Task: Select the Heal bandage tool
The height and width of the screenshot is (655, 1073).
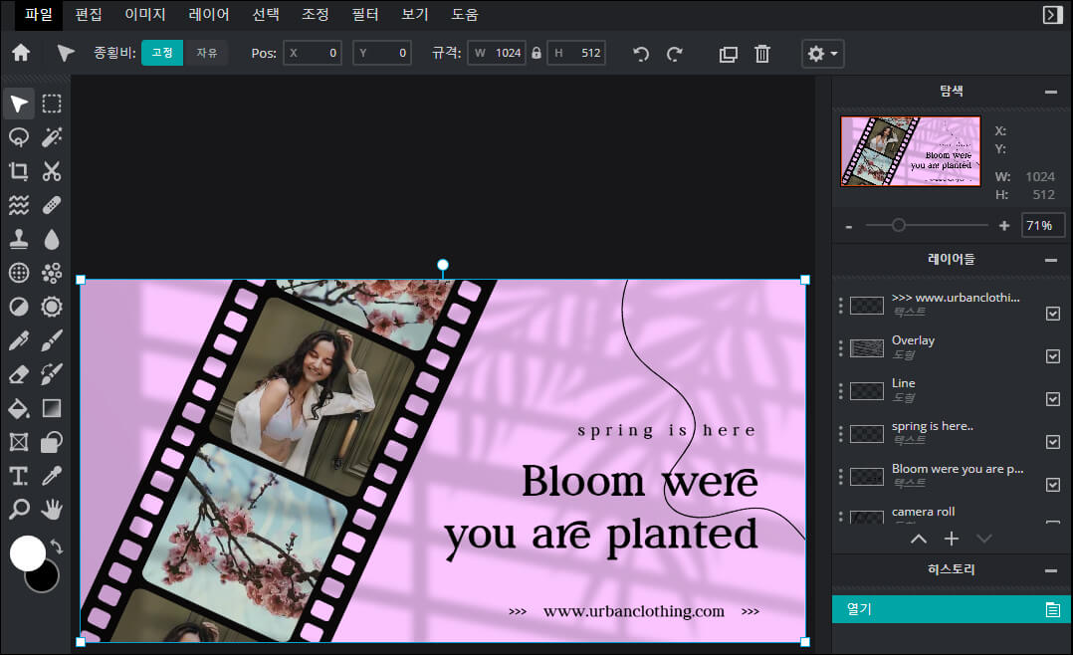Action: click(x=52, y=205)
